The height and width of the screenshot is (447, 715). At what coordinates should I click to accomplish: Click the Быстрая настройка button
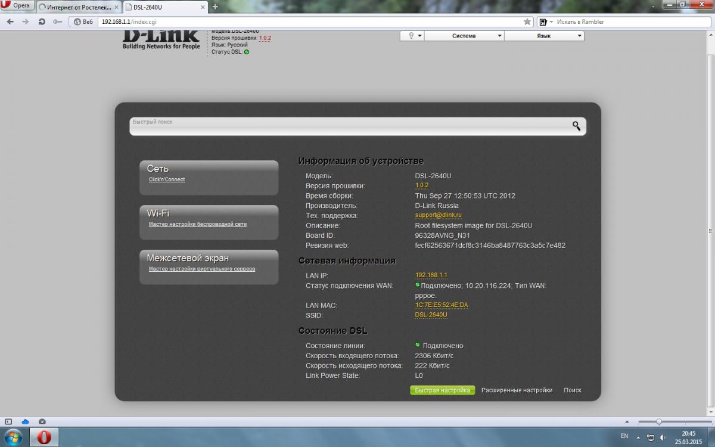[442, 390]
